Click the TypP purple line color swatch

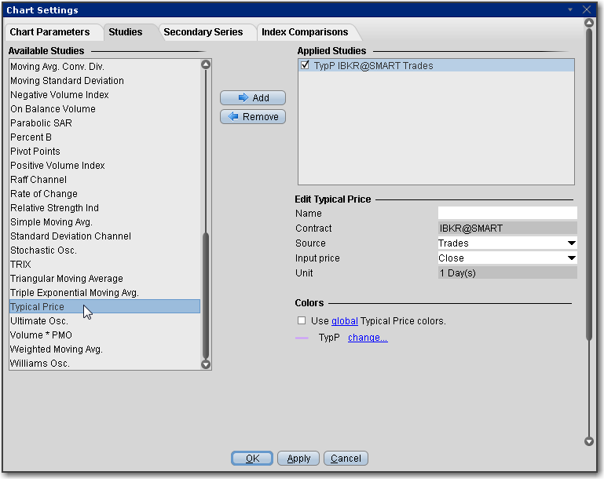pos(302,338)
